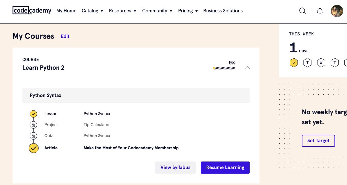
Task: Click the Python Syntax section header
Action: pyautogui.click(x=136, y=96)
